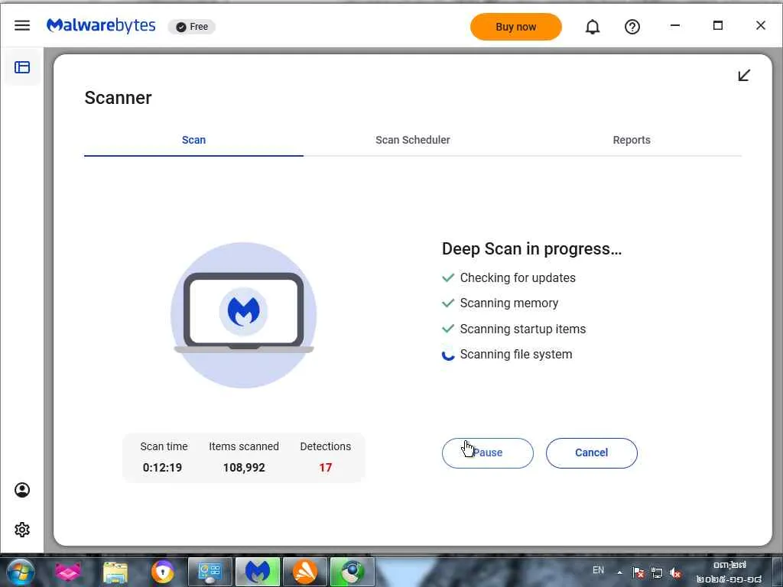This screenshot has width=783, height=587.
Task: Open the Avast orange taskbar icon
Action: (304, 572)
